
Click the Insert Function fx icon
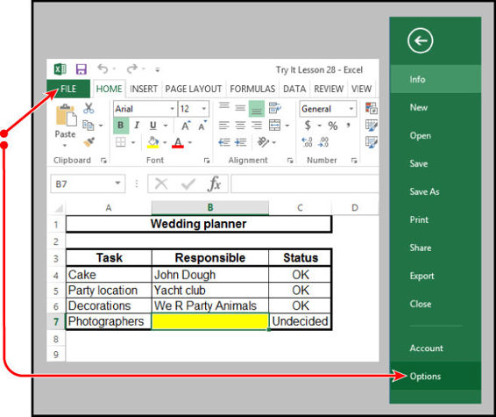pos(214,183)
